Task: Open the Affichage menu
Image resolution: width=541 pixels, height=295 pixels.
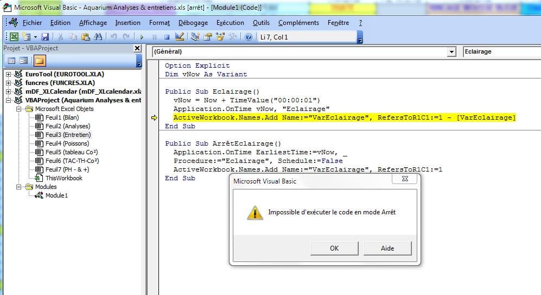Action: pyautogui.click(x=93, y=23)
